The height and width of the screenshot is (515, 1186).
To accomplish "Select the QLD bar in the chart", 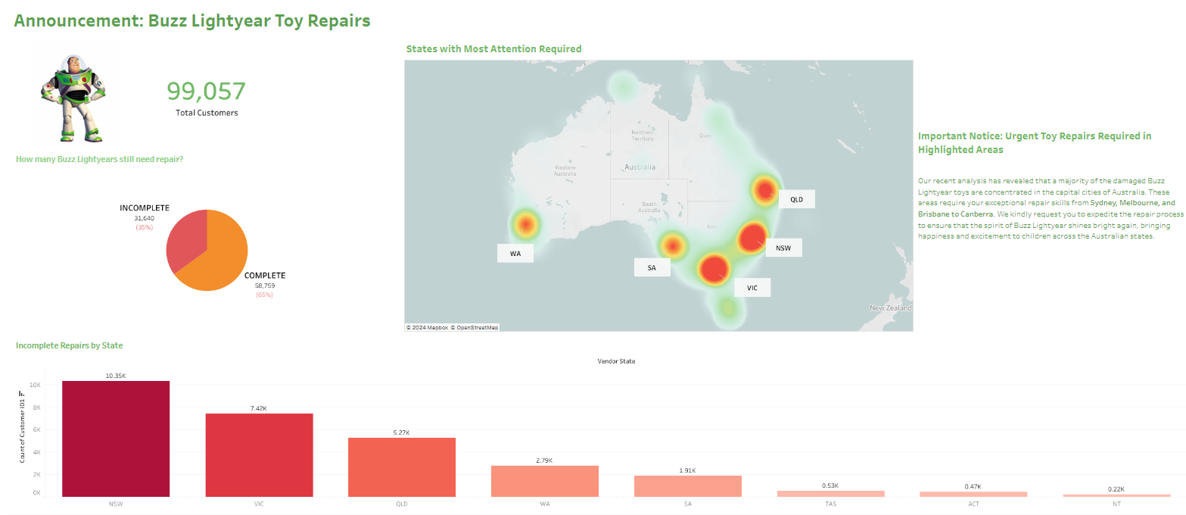I will pos(402,467).
